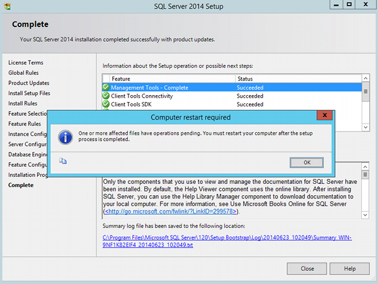Screen dimensions: 378x284
Task: Click Install Setup Files step in sidebar
Action: (29, 93)
